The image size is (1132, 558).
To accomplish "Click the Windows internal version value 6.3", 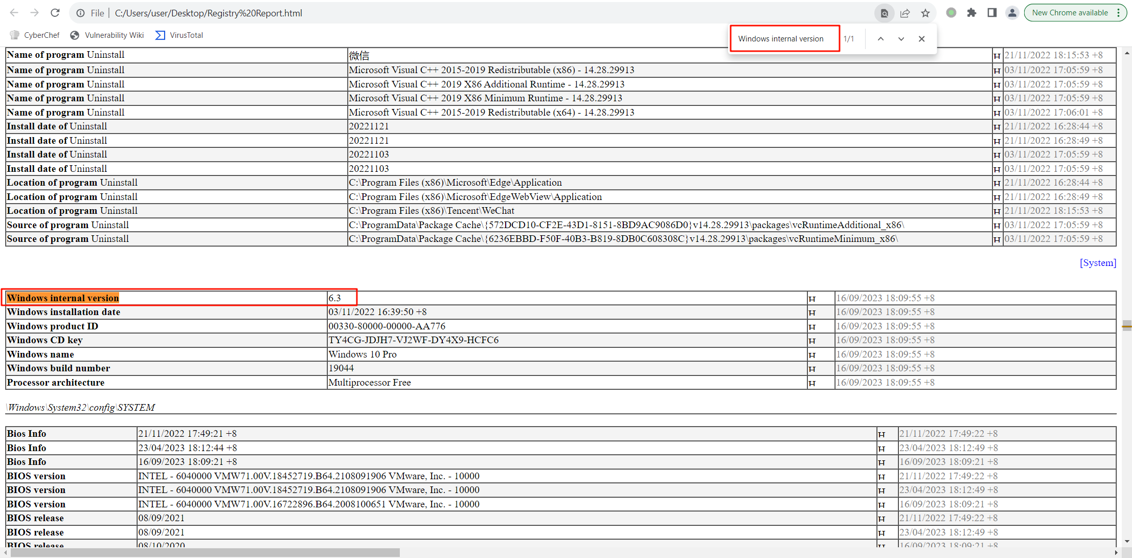I will point(335,298).
